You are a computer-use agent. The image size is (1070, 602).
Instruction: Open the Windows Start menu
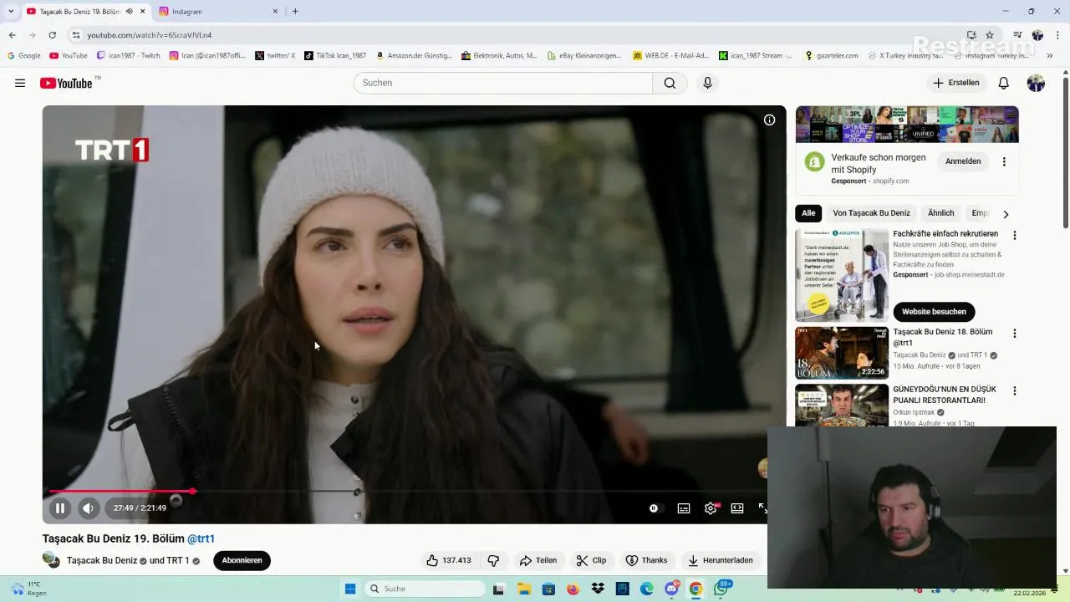point(350,589)
